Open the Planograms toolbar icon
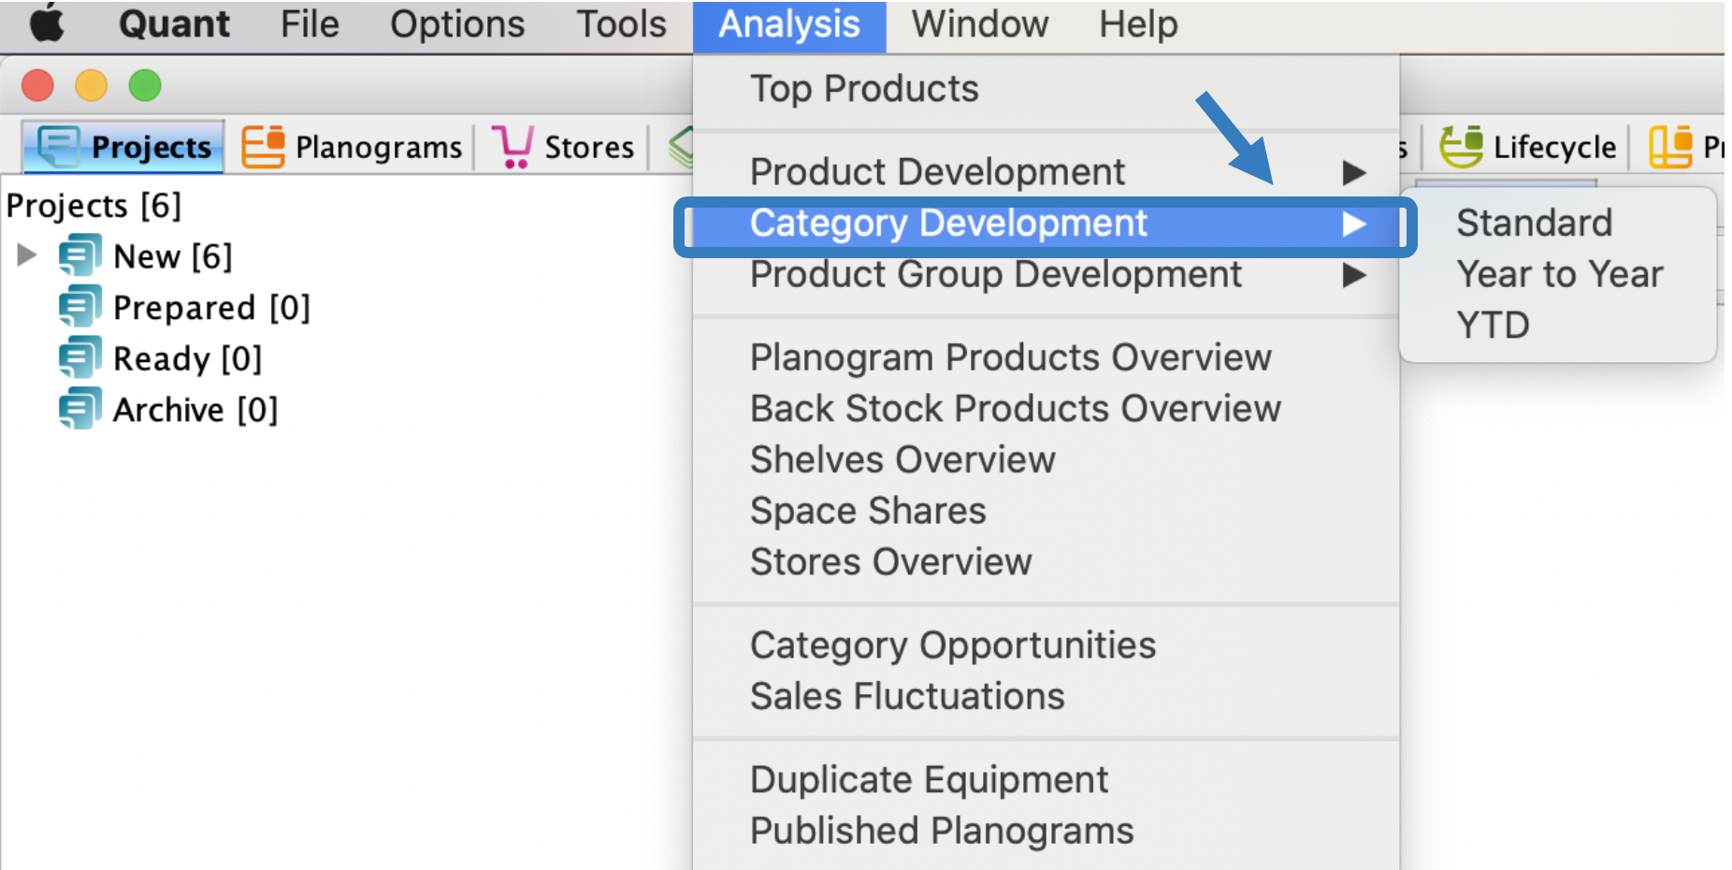 point(263,147)
